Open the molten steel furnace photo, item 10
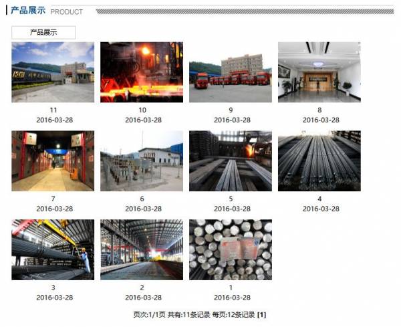The image size is (401, 327). (142, 72)
